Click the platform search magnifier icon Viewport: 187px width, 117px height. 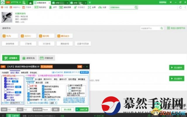(x=162, y=28)
